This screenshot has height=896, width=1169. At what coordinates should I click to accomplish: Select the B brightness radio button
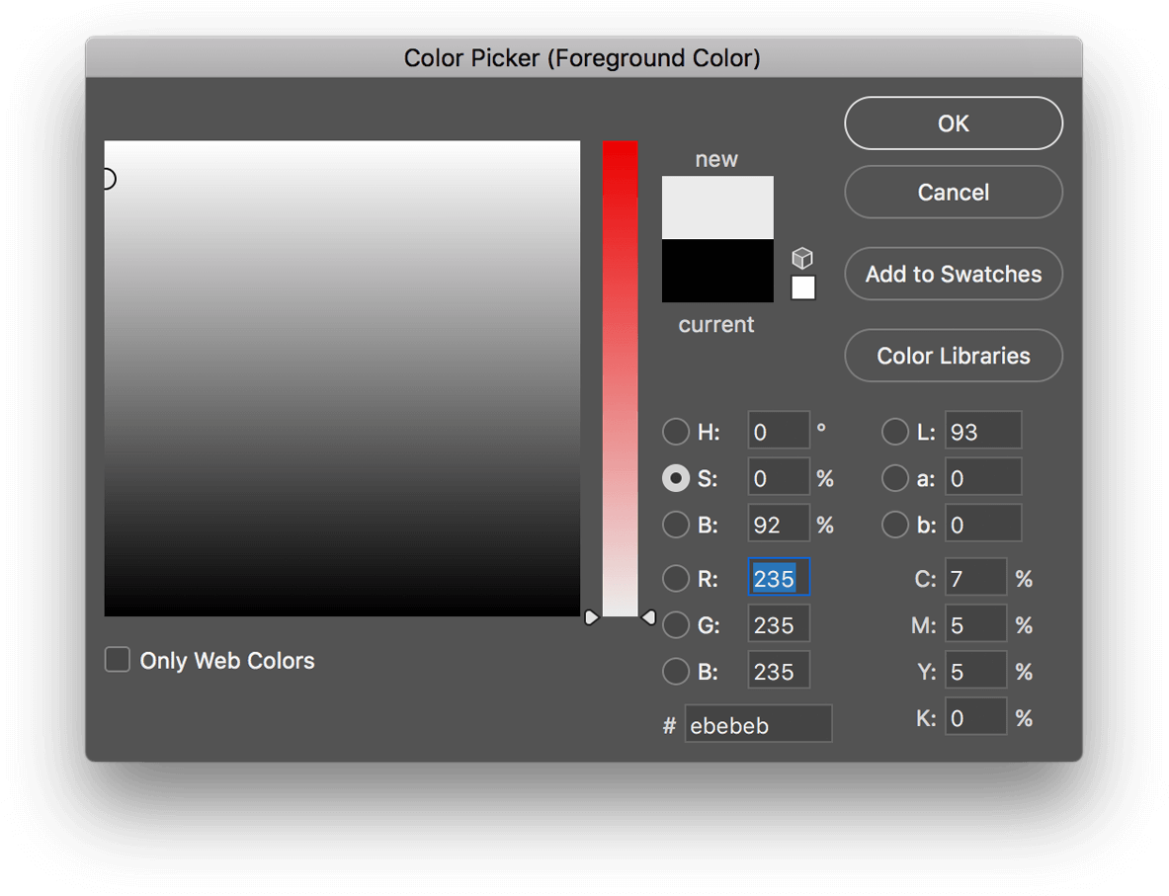(x=676, y=524)
